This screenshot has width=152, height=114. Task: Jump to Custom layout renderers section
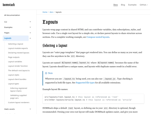click(x=19, y=102)
